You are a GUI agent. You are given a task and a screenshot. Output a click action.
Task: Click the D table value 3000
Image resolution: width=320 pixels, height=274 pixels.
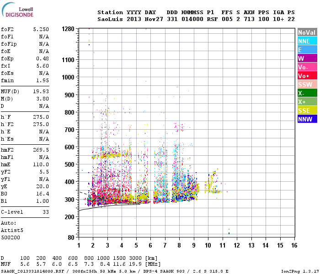coord(135,258)
